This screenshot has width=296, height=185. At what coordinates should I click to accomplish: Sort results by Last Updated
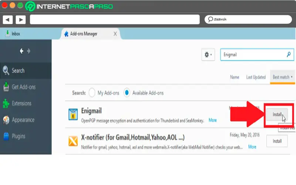click(256, 77)
